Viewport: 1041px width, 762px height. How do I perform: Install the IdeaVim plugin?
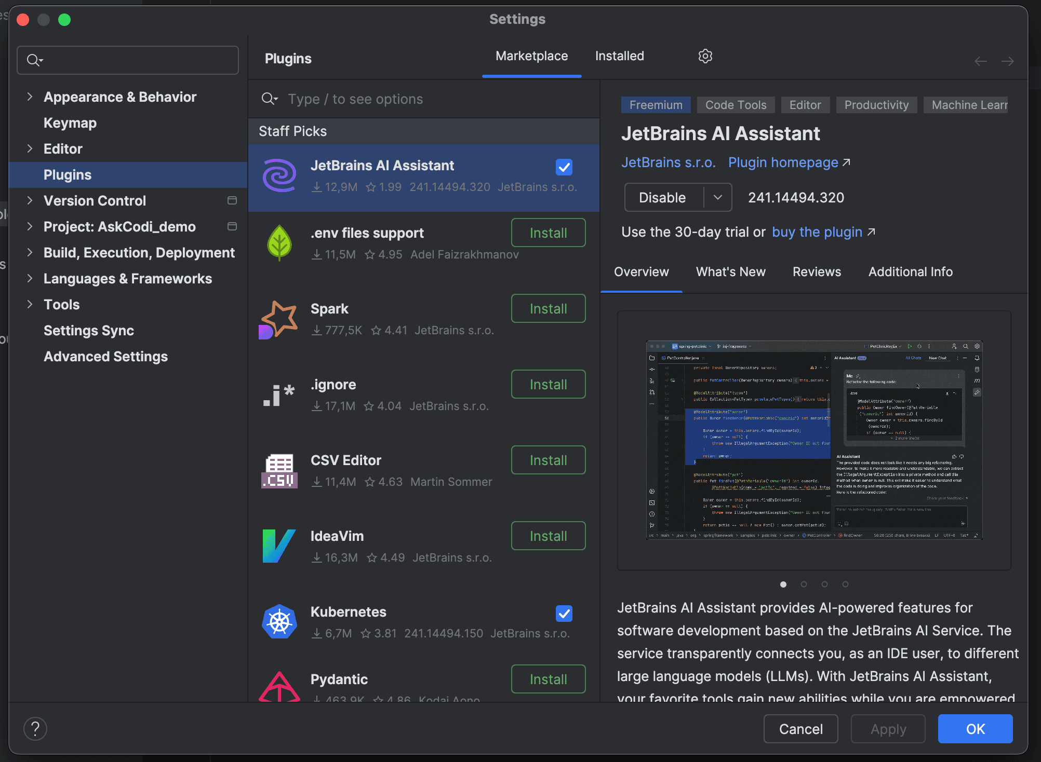[x=549, y=536]
